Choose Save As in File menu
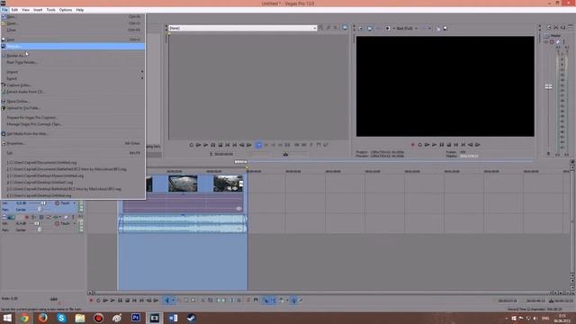576x324 pixels. tap(73, 46)
